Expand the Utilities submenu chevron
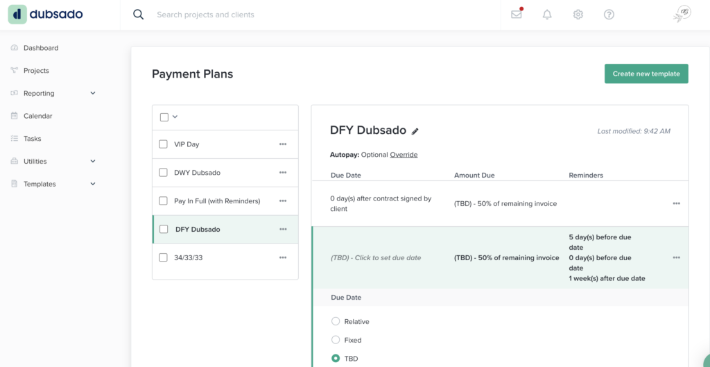Viewport: 710px width, 367px height. [93, 161]
